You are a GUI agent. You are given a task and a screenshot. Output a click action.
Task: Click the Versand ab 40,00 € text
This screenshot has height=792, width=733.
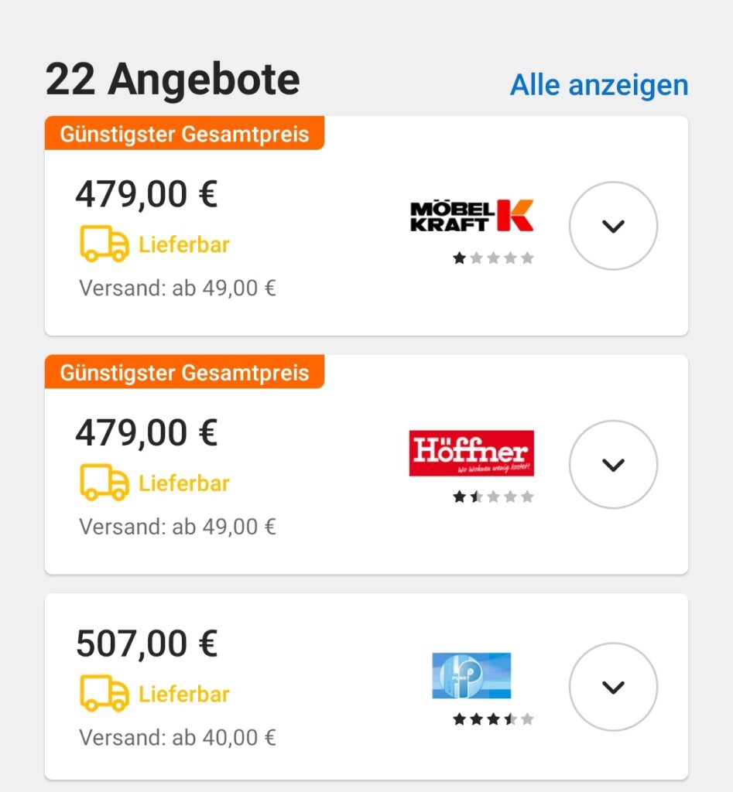coord(177,737)
